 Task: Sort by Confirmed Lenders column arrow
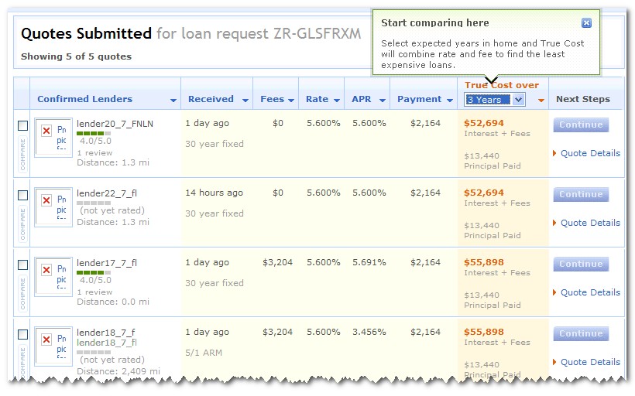tap(173, 101)
